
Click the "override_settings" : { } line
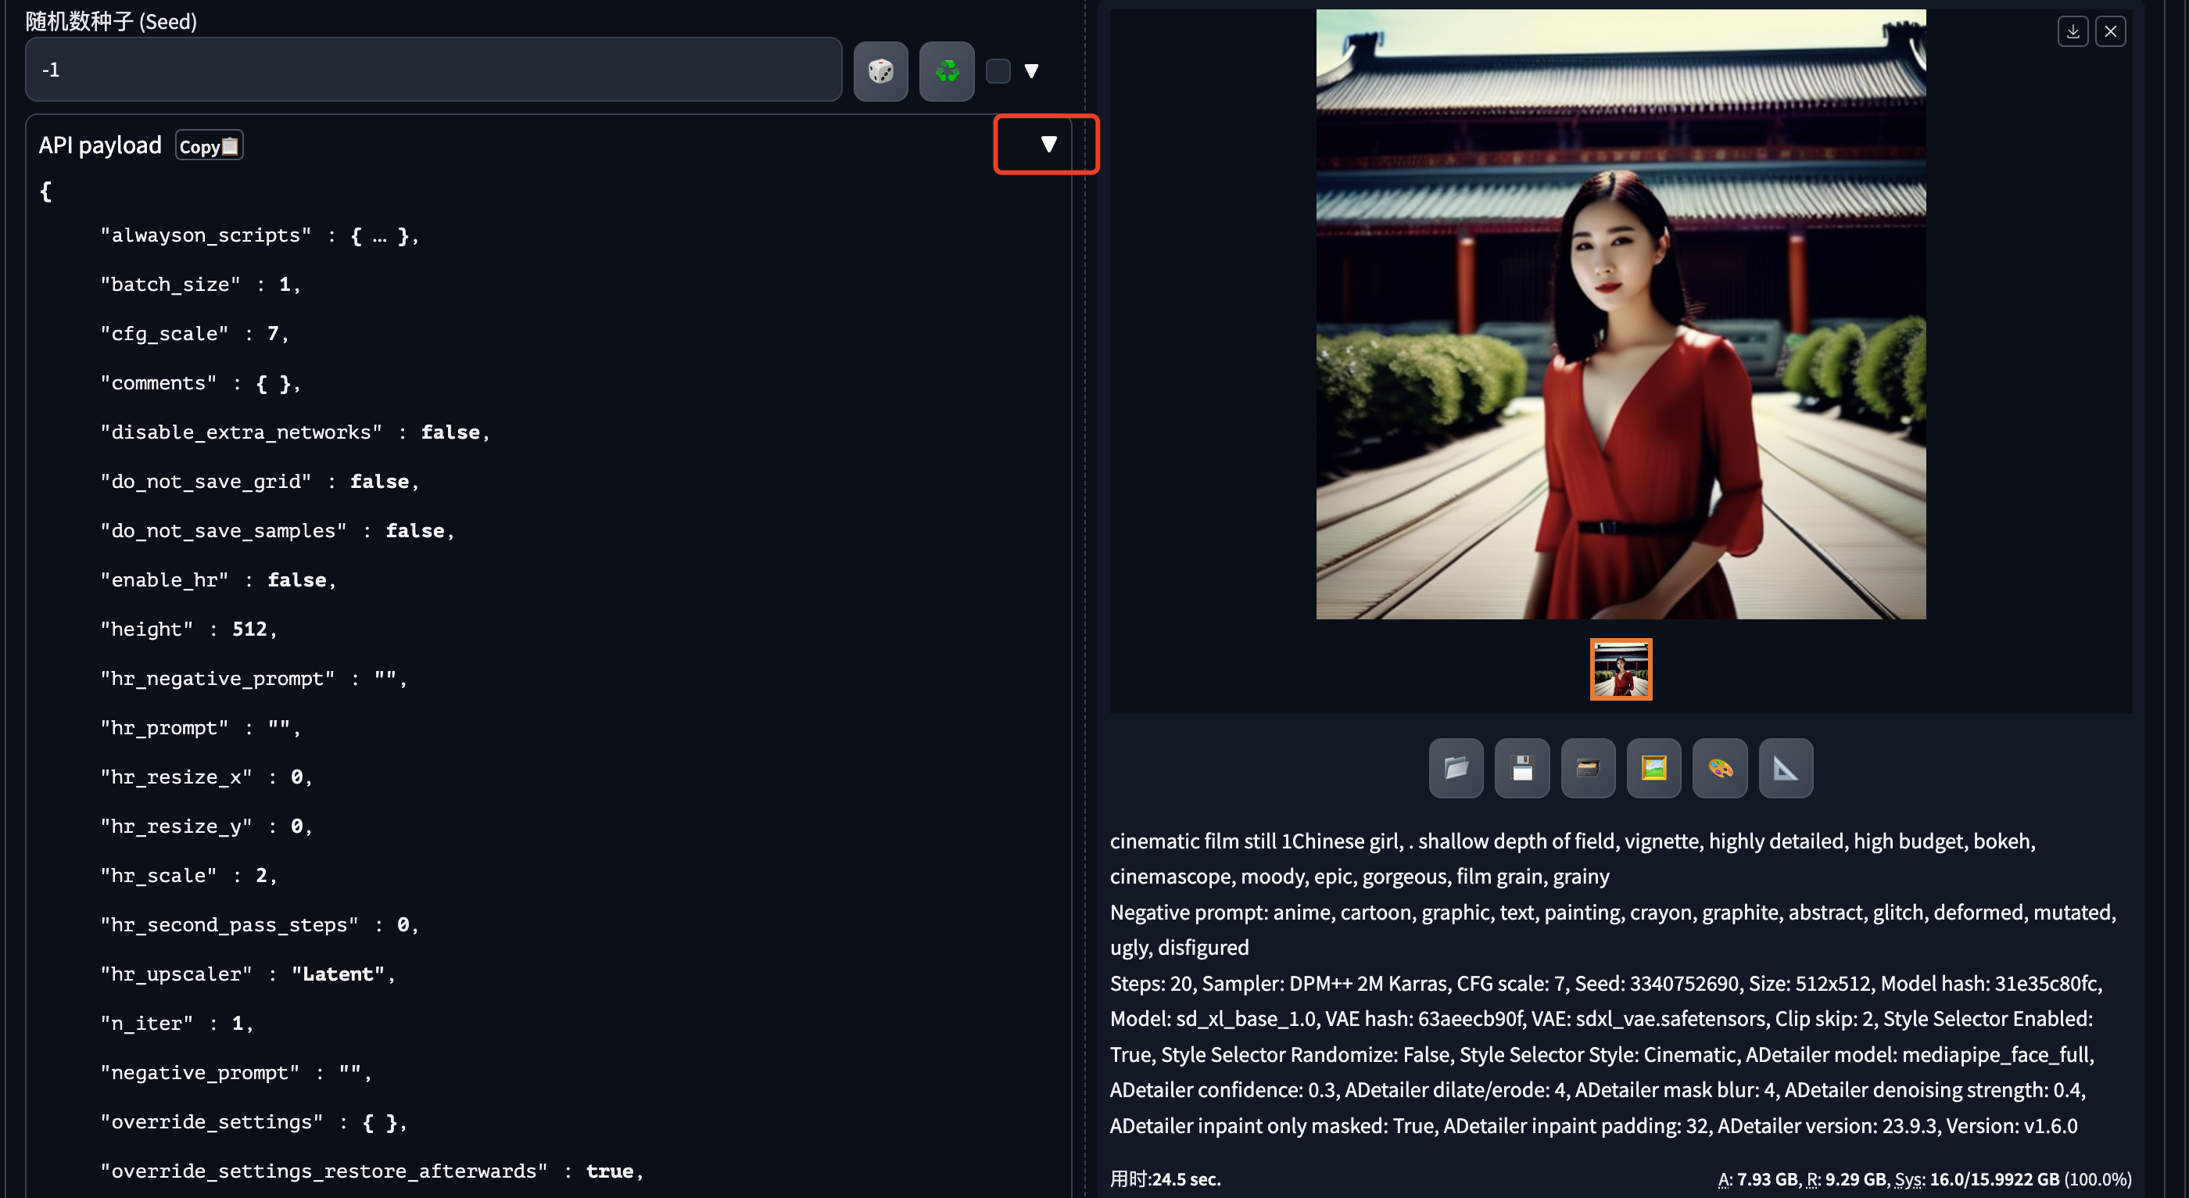[x=254, y=1122]
